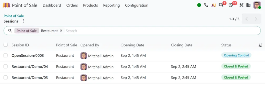This screenshot has height=97, width=265.
Task: Go to the previous page of records
Action: point(246,19)
